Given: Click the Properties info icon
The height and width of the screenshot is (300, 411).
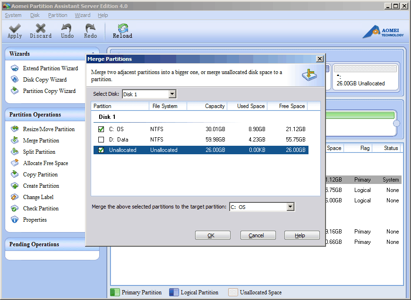Looking at the screenshot, I should [x=15, y=220].
